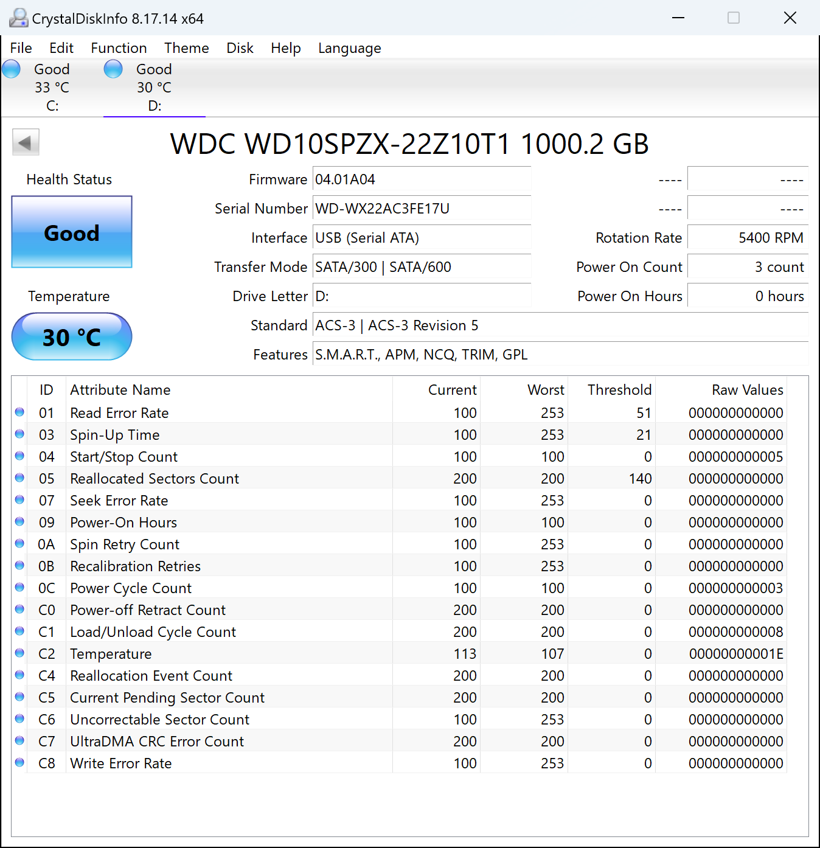The height and width of the screenshot is (848, 820).
Task: Click the status dot for Current Pending Sector Count
Action: point(19,697)
